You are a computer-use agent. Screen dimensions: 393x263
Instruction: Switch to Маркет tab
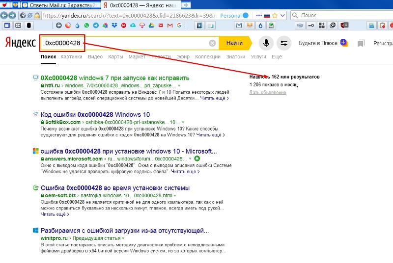(x=137, y=56)
